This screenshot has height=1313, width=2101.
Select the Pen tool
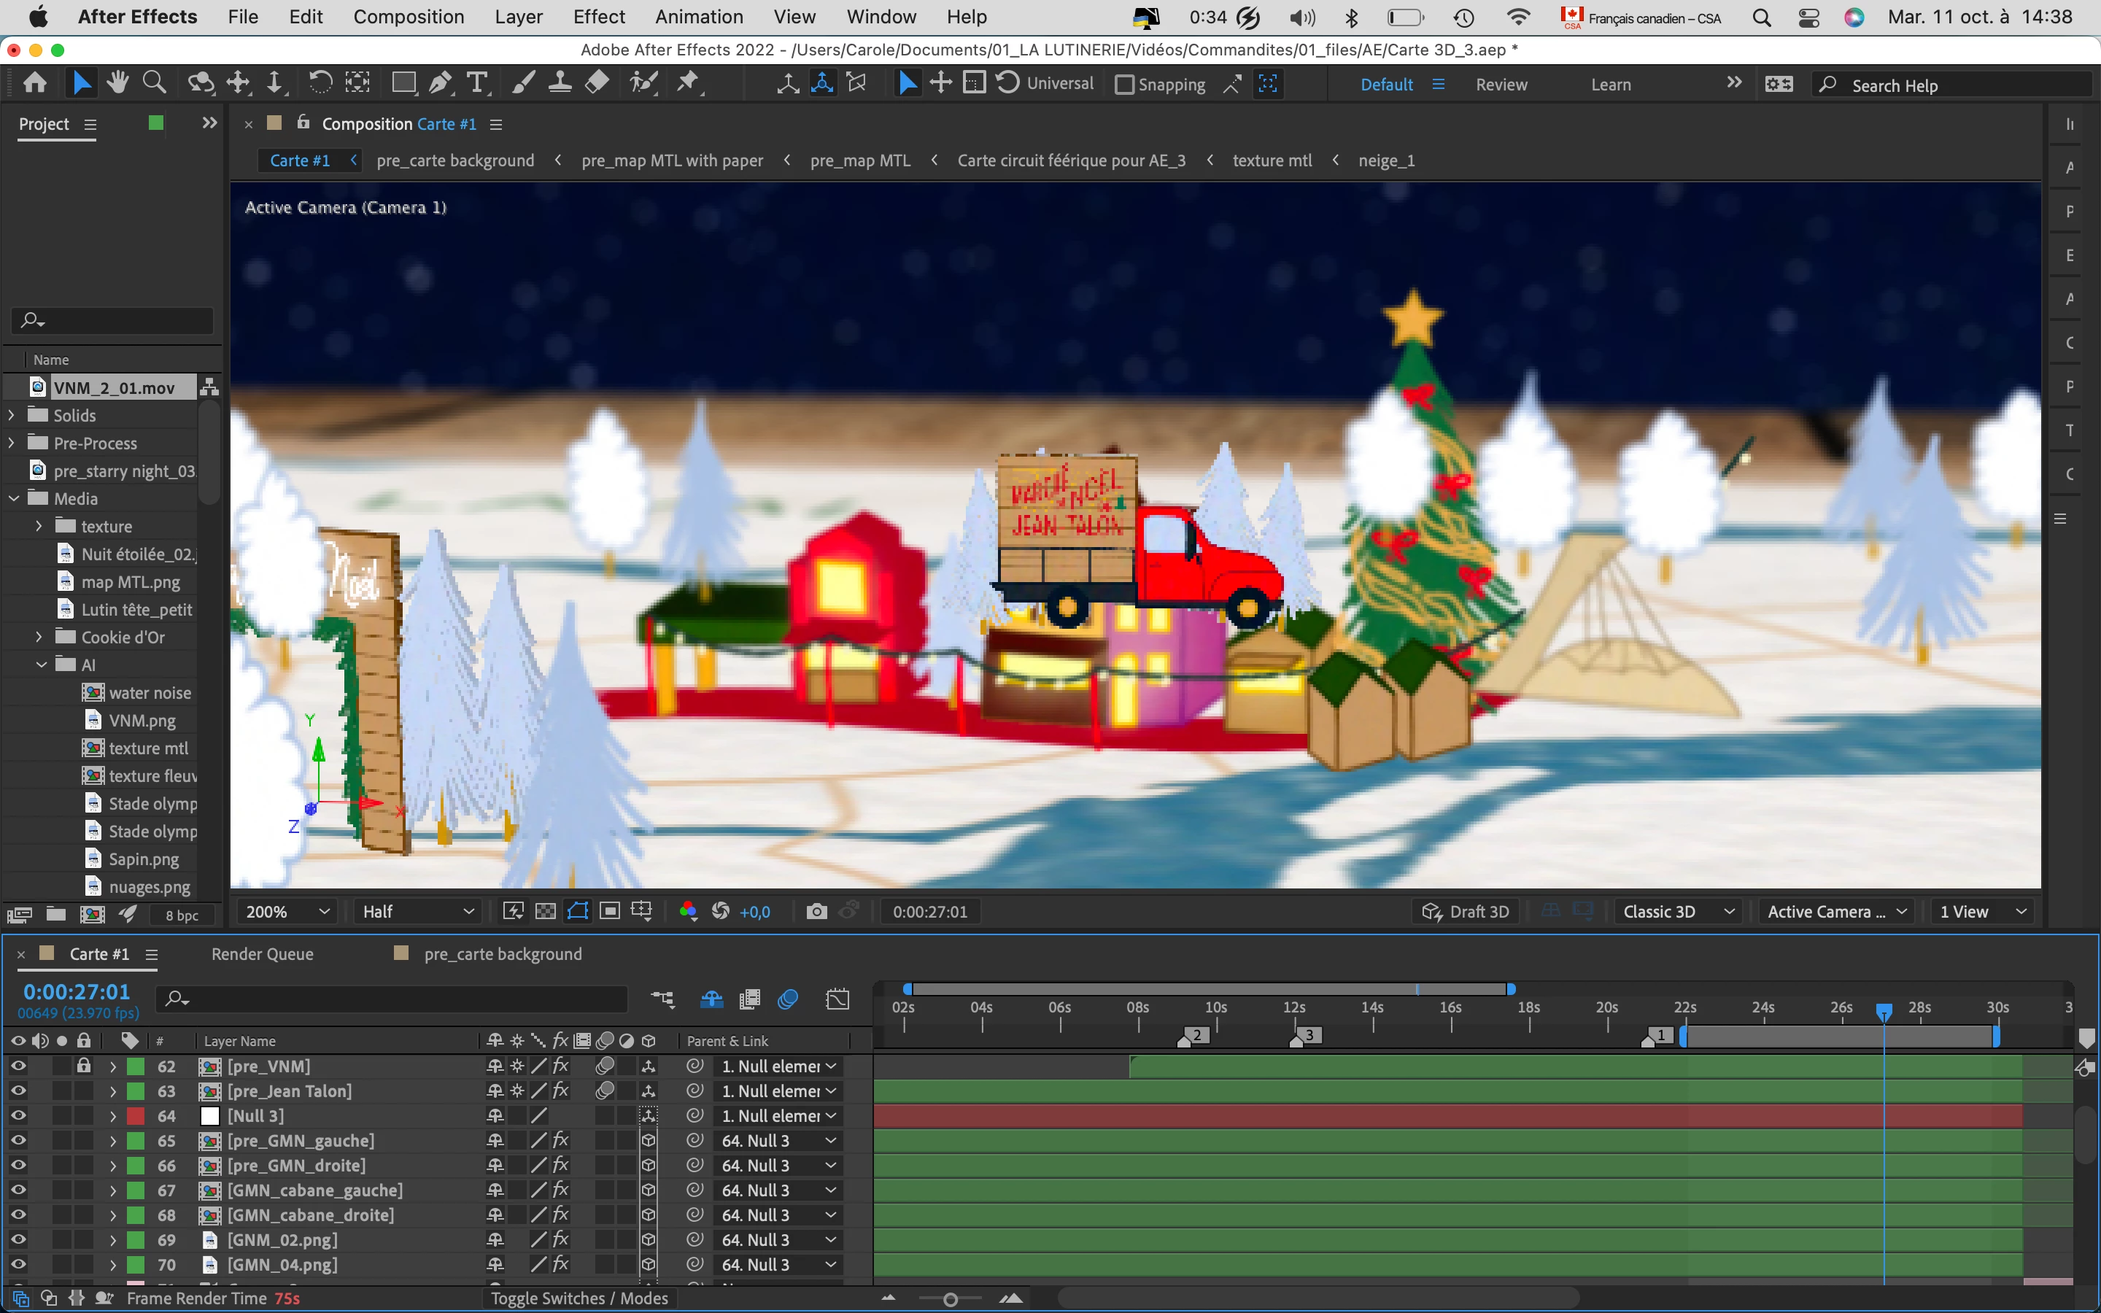point(440,83)
